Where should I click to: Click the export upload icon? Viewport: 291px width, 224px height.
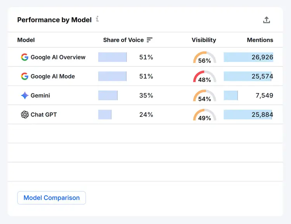coord(267,20)
